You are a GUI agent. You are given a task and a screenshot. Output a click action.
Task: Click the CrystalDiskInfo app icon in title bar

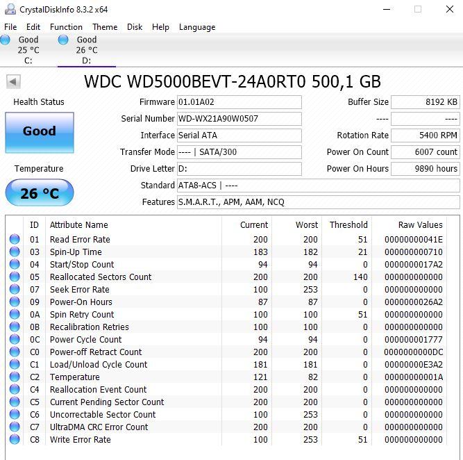[8, 10]
